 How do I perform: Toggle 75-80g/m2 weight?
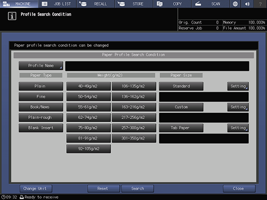click(x=88, y=128)
